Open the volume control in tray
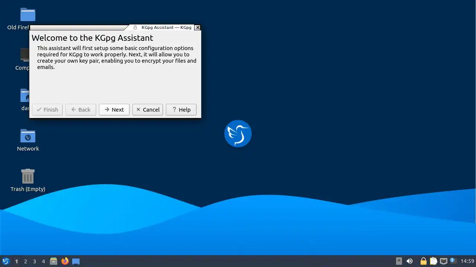 pos(409,261)
